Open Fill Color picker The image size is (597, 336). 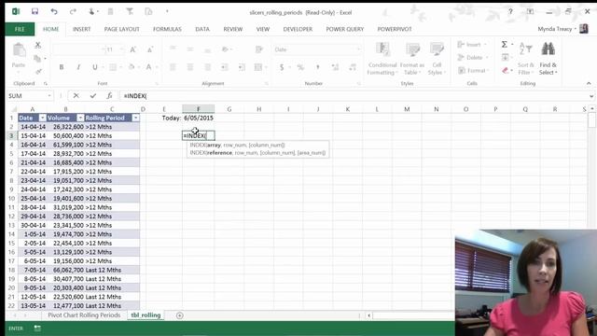pos(131,67)
